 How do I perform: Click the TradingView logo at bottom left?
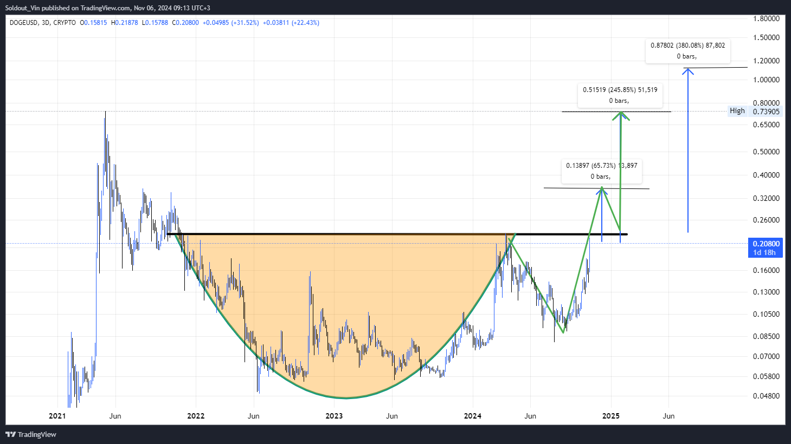tap(31, 434)
